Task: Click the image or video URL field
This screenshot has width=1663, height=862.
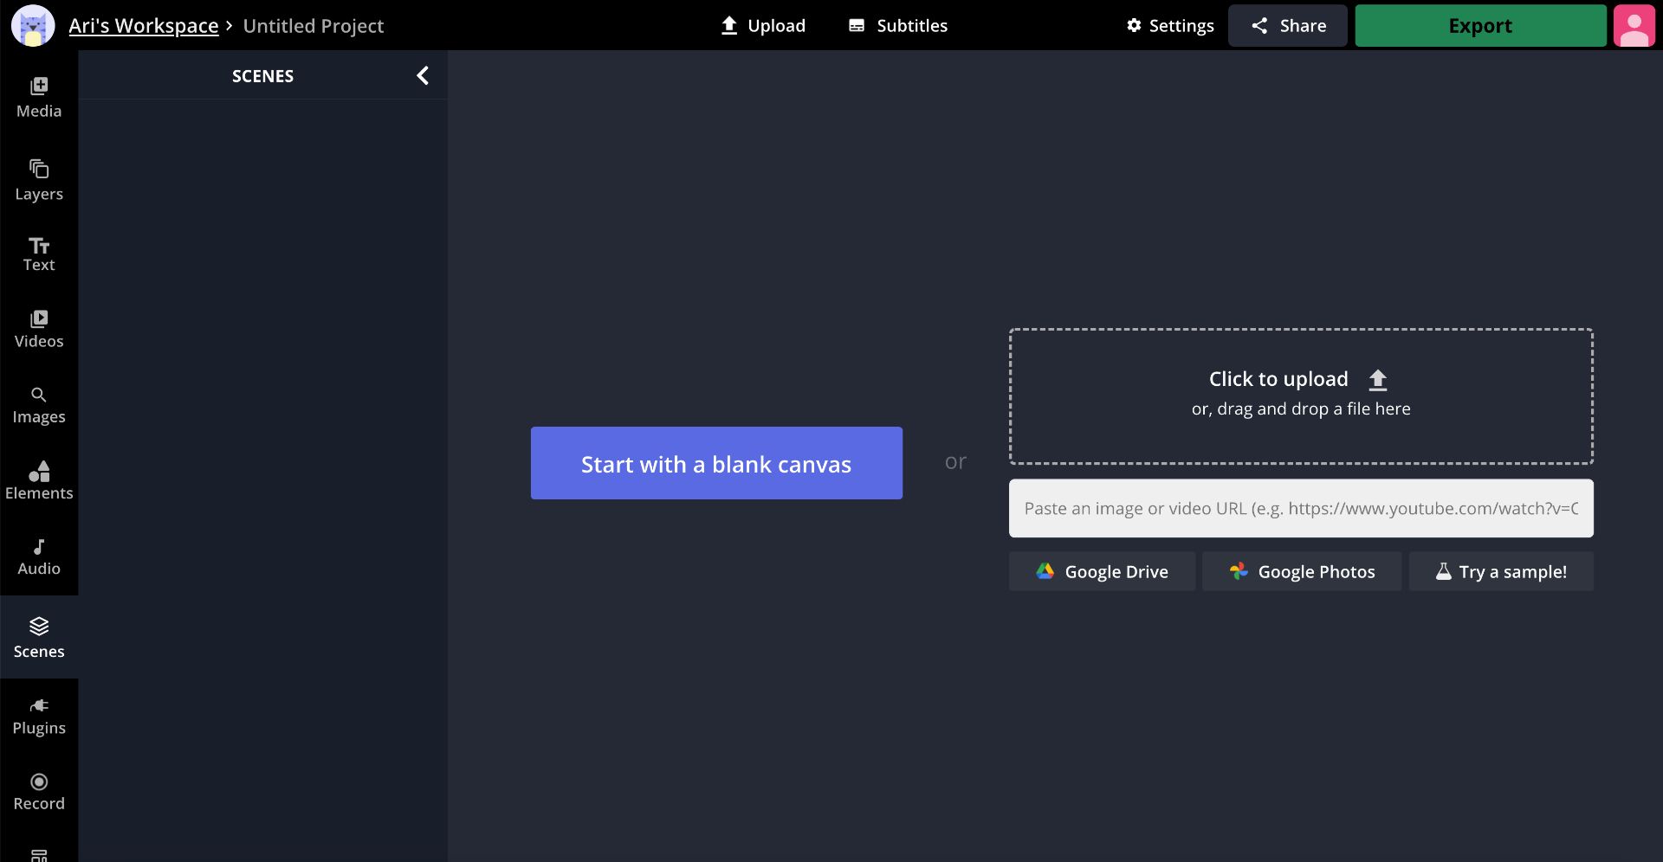Action: click(x=1301, y=509)
